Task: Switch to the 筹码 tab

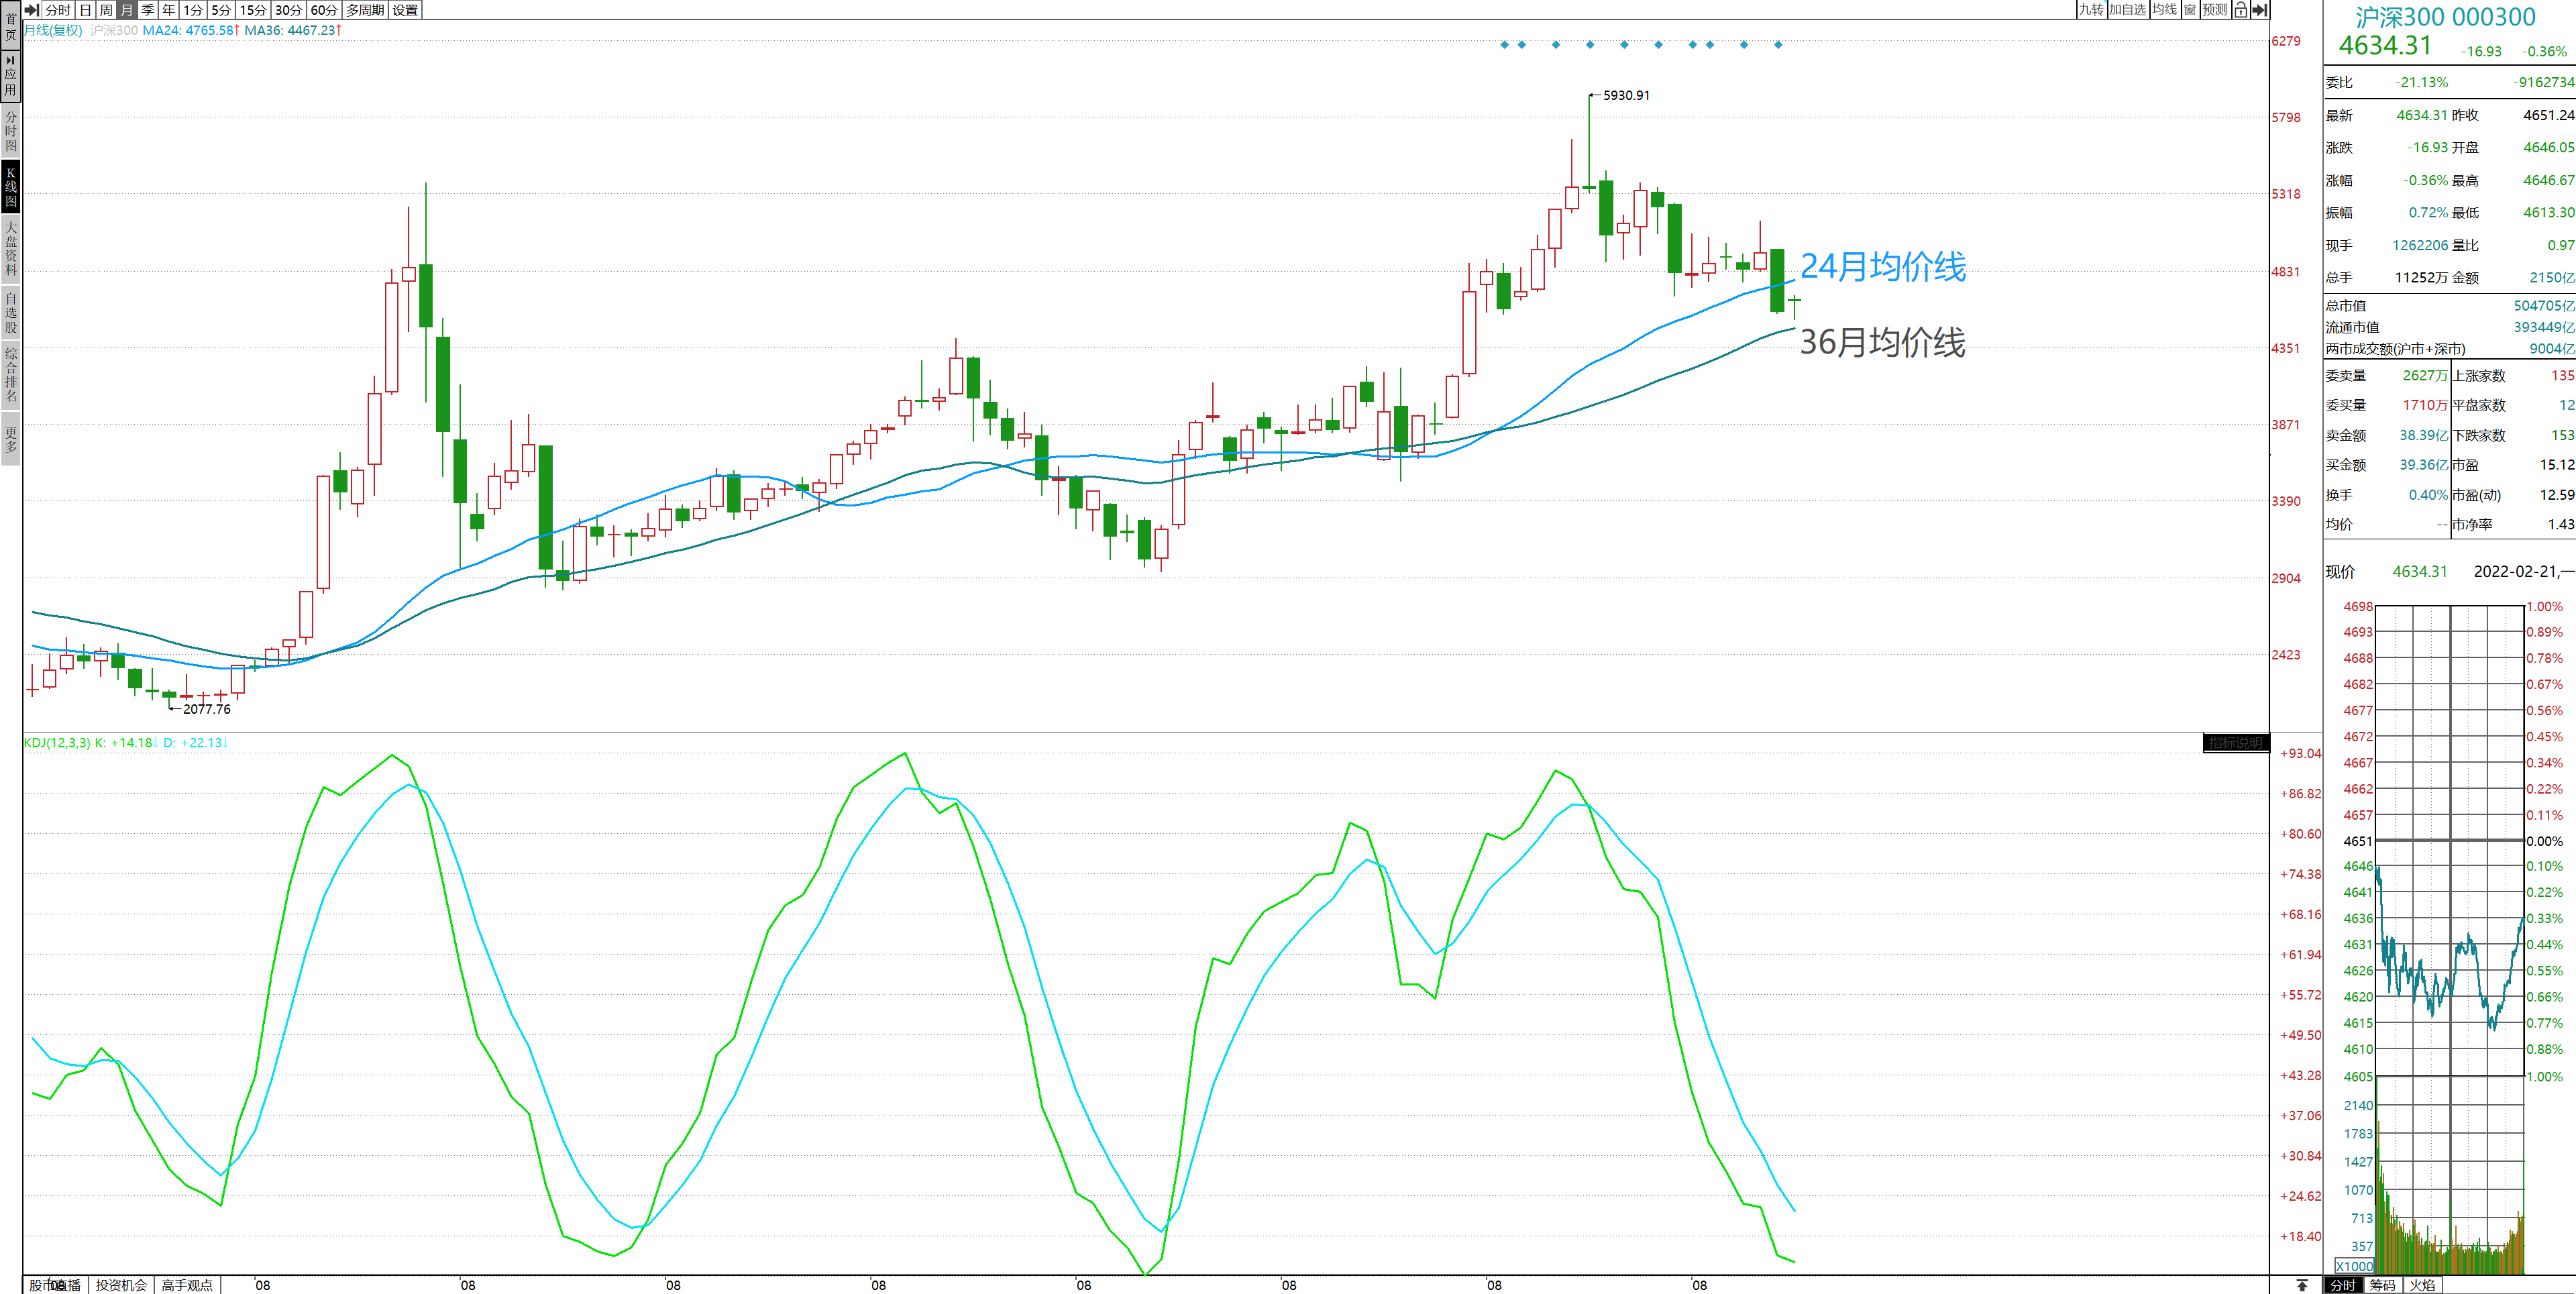Action: (x=2382, y=1285)
